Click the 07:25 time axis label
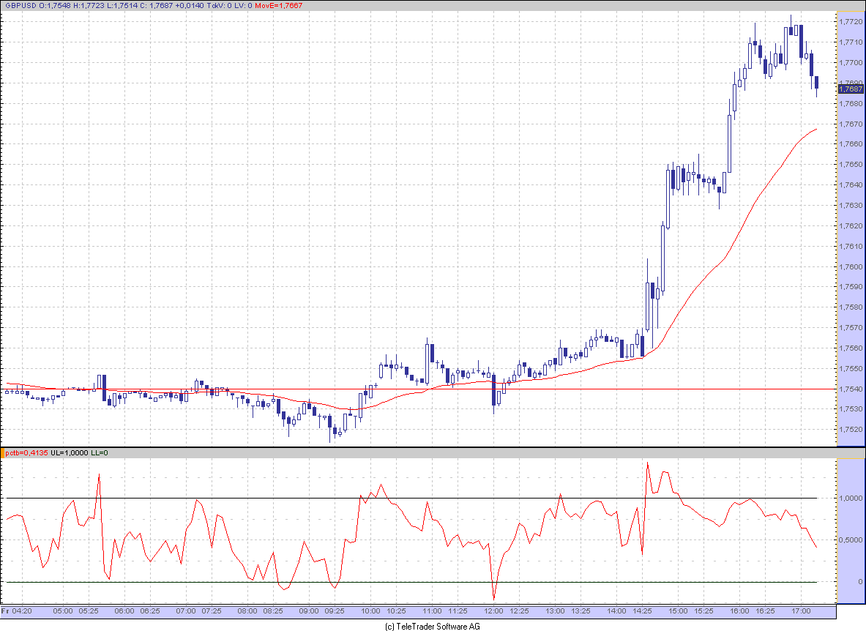Viewport: 866px width, 631px height. 212,611
